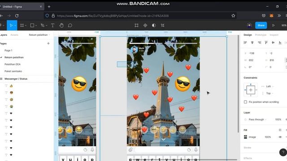
Task: Select the Text tool
Action: (x=52, y=25)
